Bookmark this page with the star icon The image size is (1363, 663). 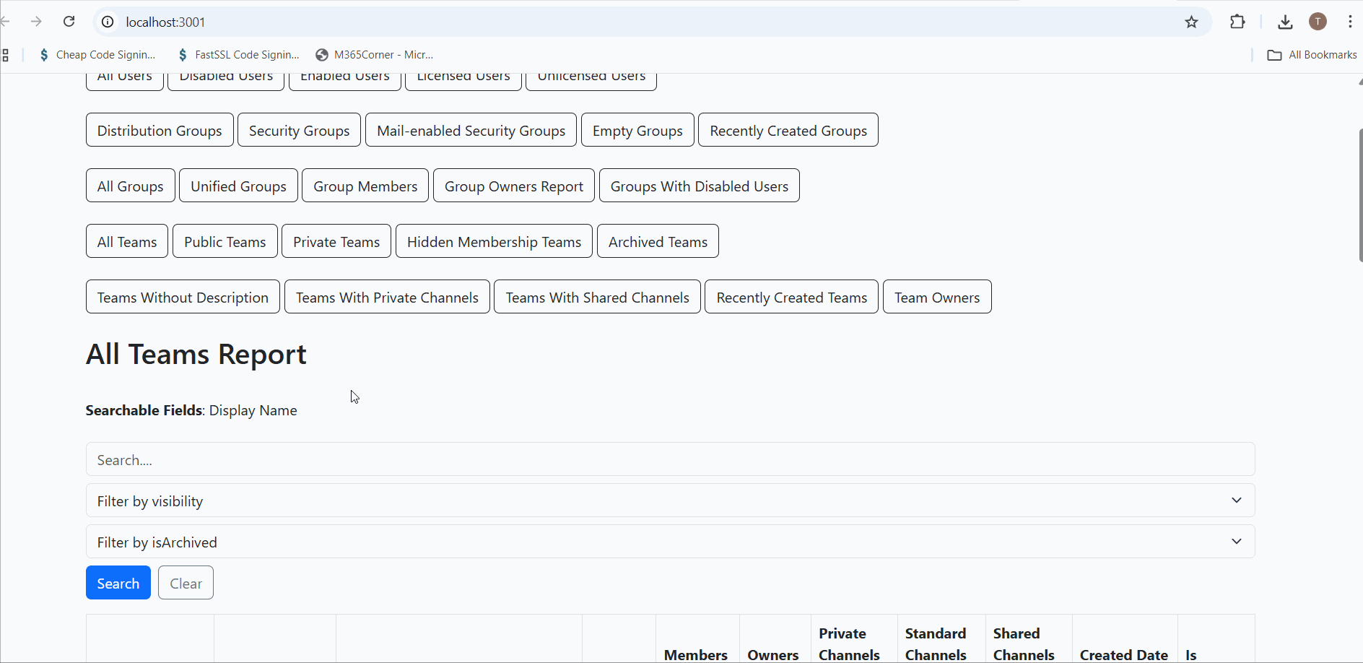tap(1191, 22)
